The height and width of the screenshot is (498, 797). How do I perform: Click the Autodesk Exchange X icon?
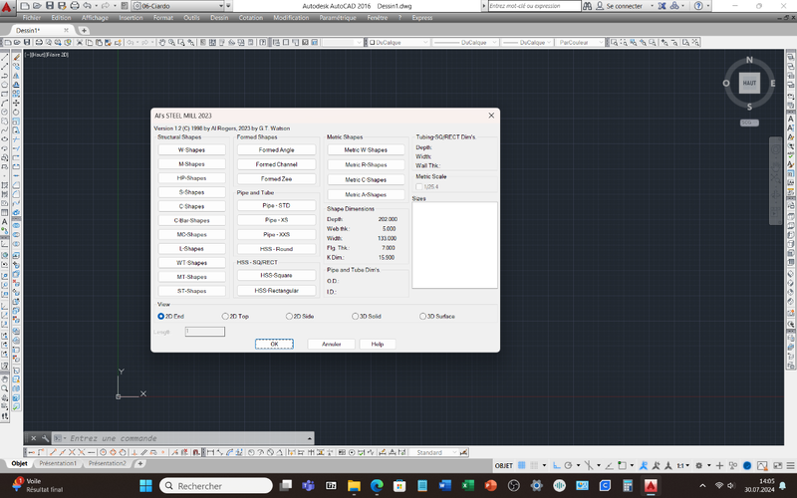point(662,6)
